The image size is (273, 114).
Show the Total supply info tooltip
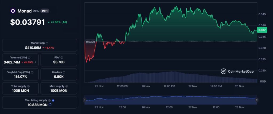click(28, 86)
